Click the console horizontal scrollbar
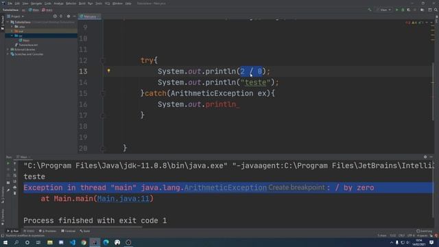 [x=82, y=226]
